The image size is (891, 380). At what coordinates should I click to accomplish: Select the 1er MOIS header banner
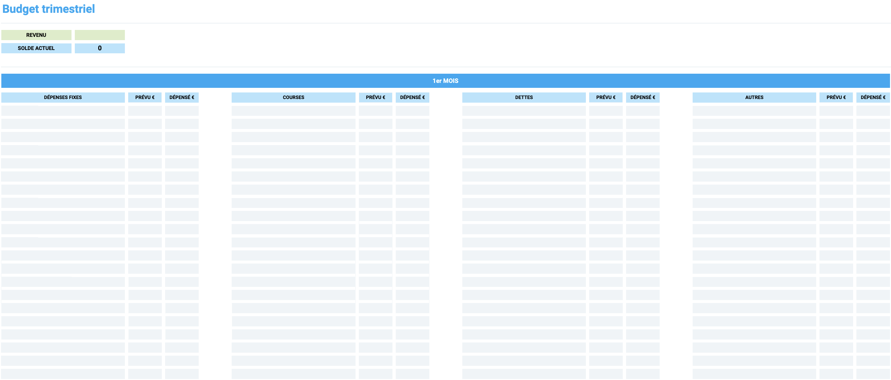tap(445, 81)
